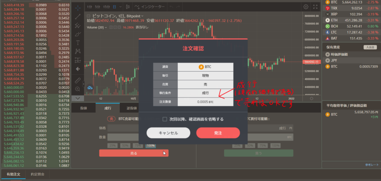Confirm the order with 発注 button
381x181 pixels.
tap(218, 133)
